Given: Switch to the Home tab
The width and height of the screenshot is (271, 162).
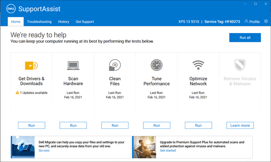Looking at the screenshot, I should (16, 22).
